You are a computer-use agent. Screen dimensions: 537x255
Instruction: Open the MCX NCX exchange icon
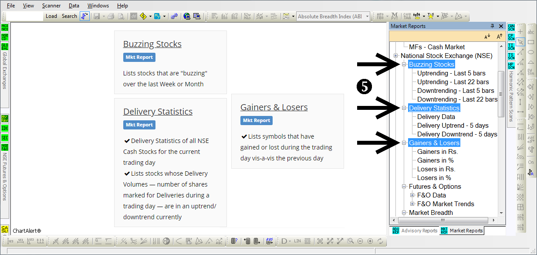click(5, 27)
